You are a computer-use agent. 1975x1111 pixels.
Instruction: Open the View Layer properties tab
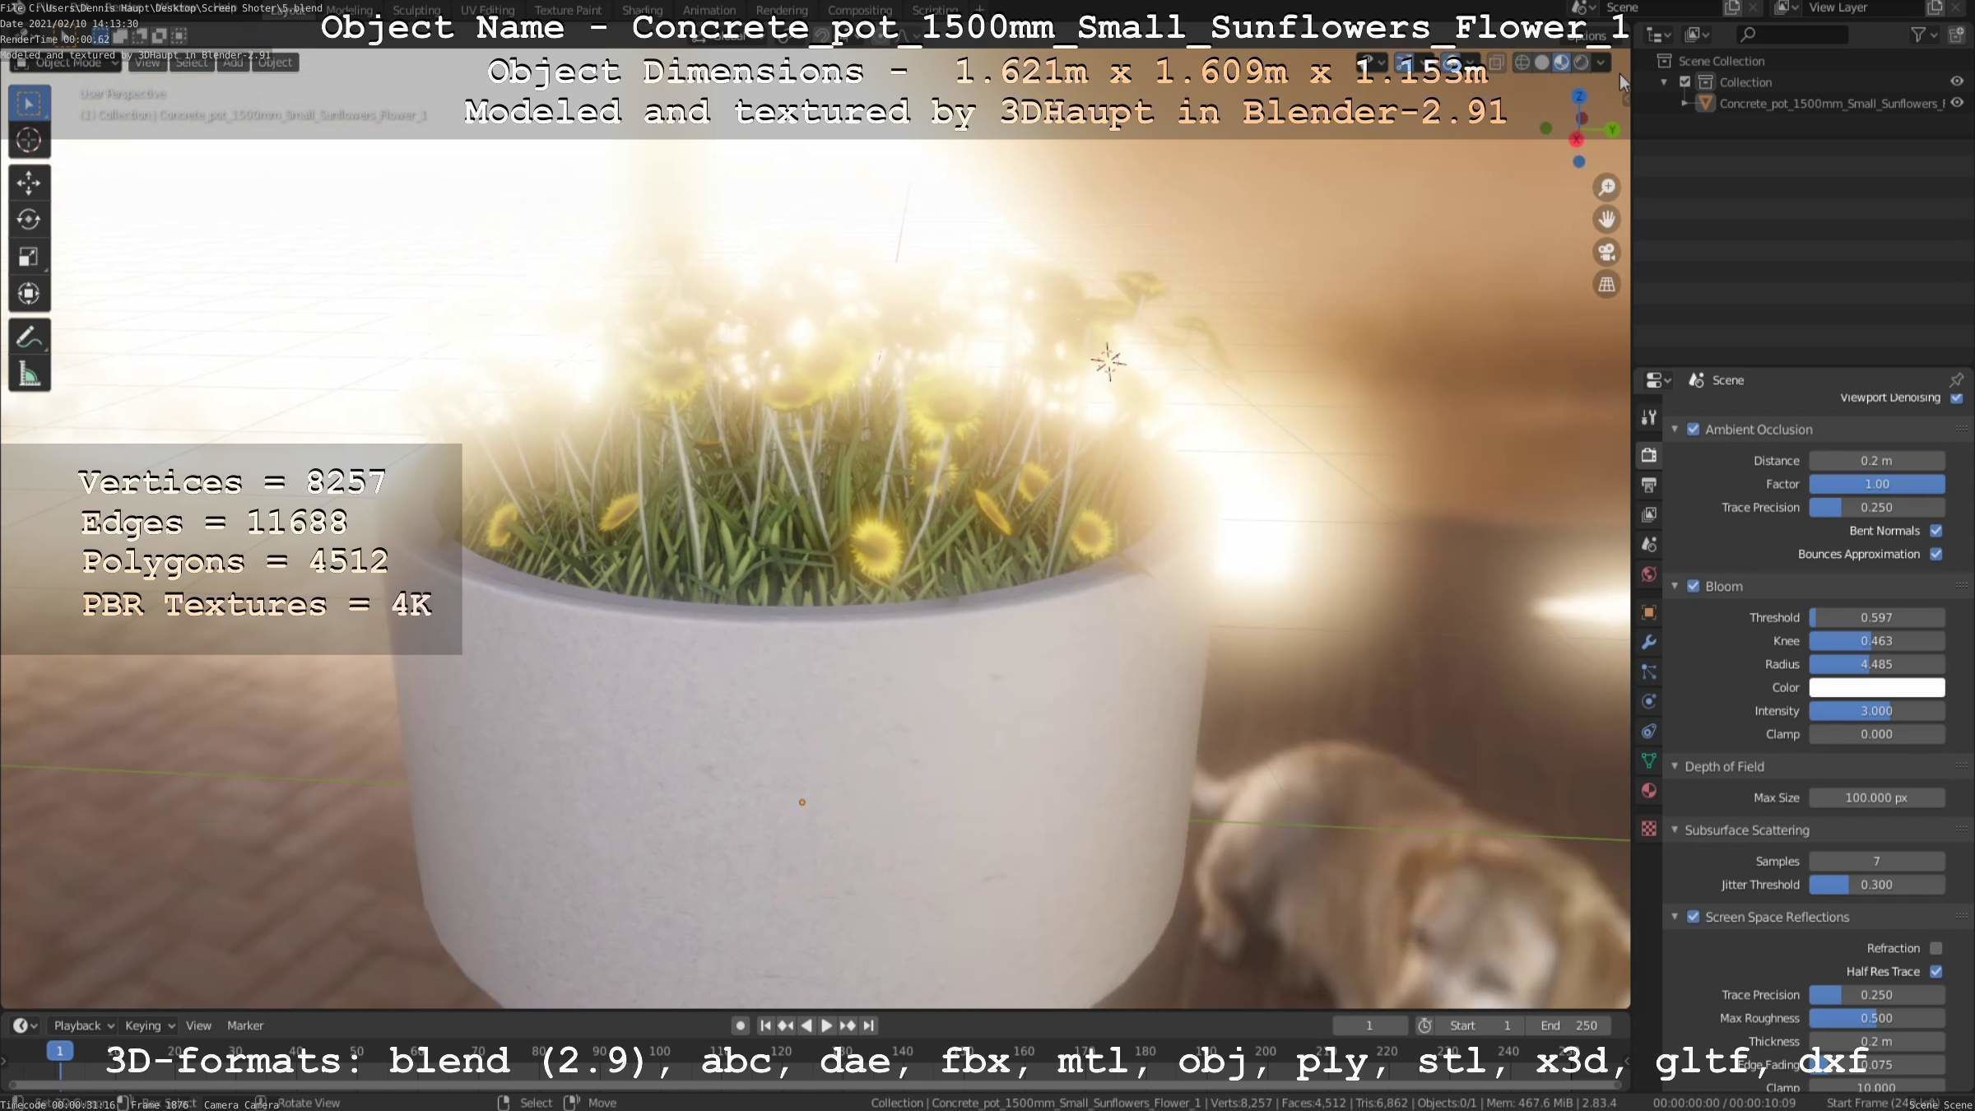click(1649, 514)
